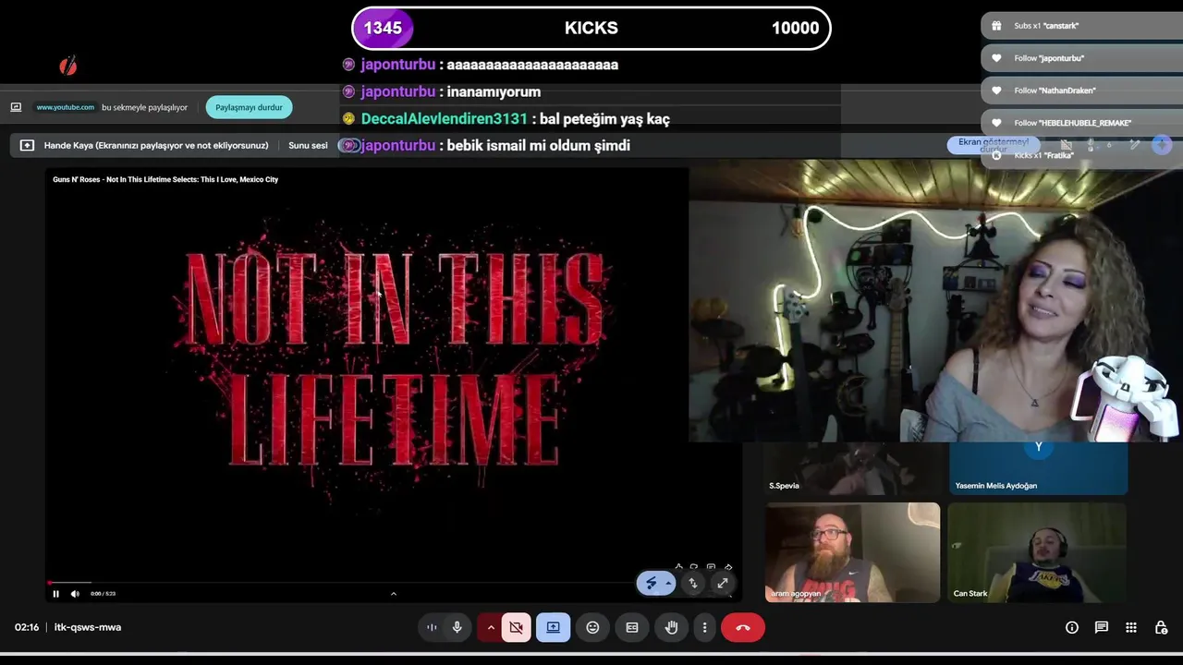The image size is (1183, 665).
Task: Open more options three-dot menu
Action: click(704, 627)
